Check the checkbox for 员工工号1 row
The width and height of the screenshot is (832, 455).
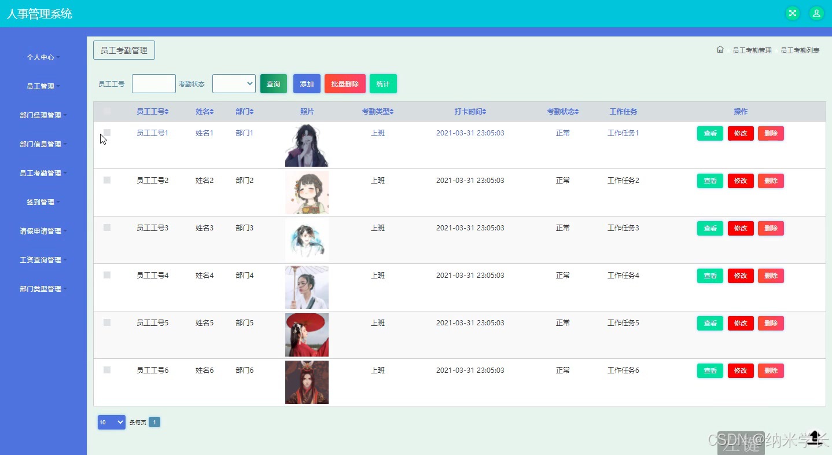click(x=106, y=133)
